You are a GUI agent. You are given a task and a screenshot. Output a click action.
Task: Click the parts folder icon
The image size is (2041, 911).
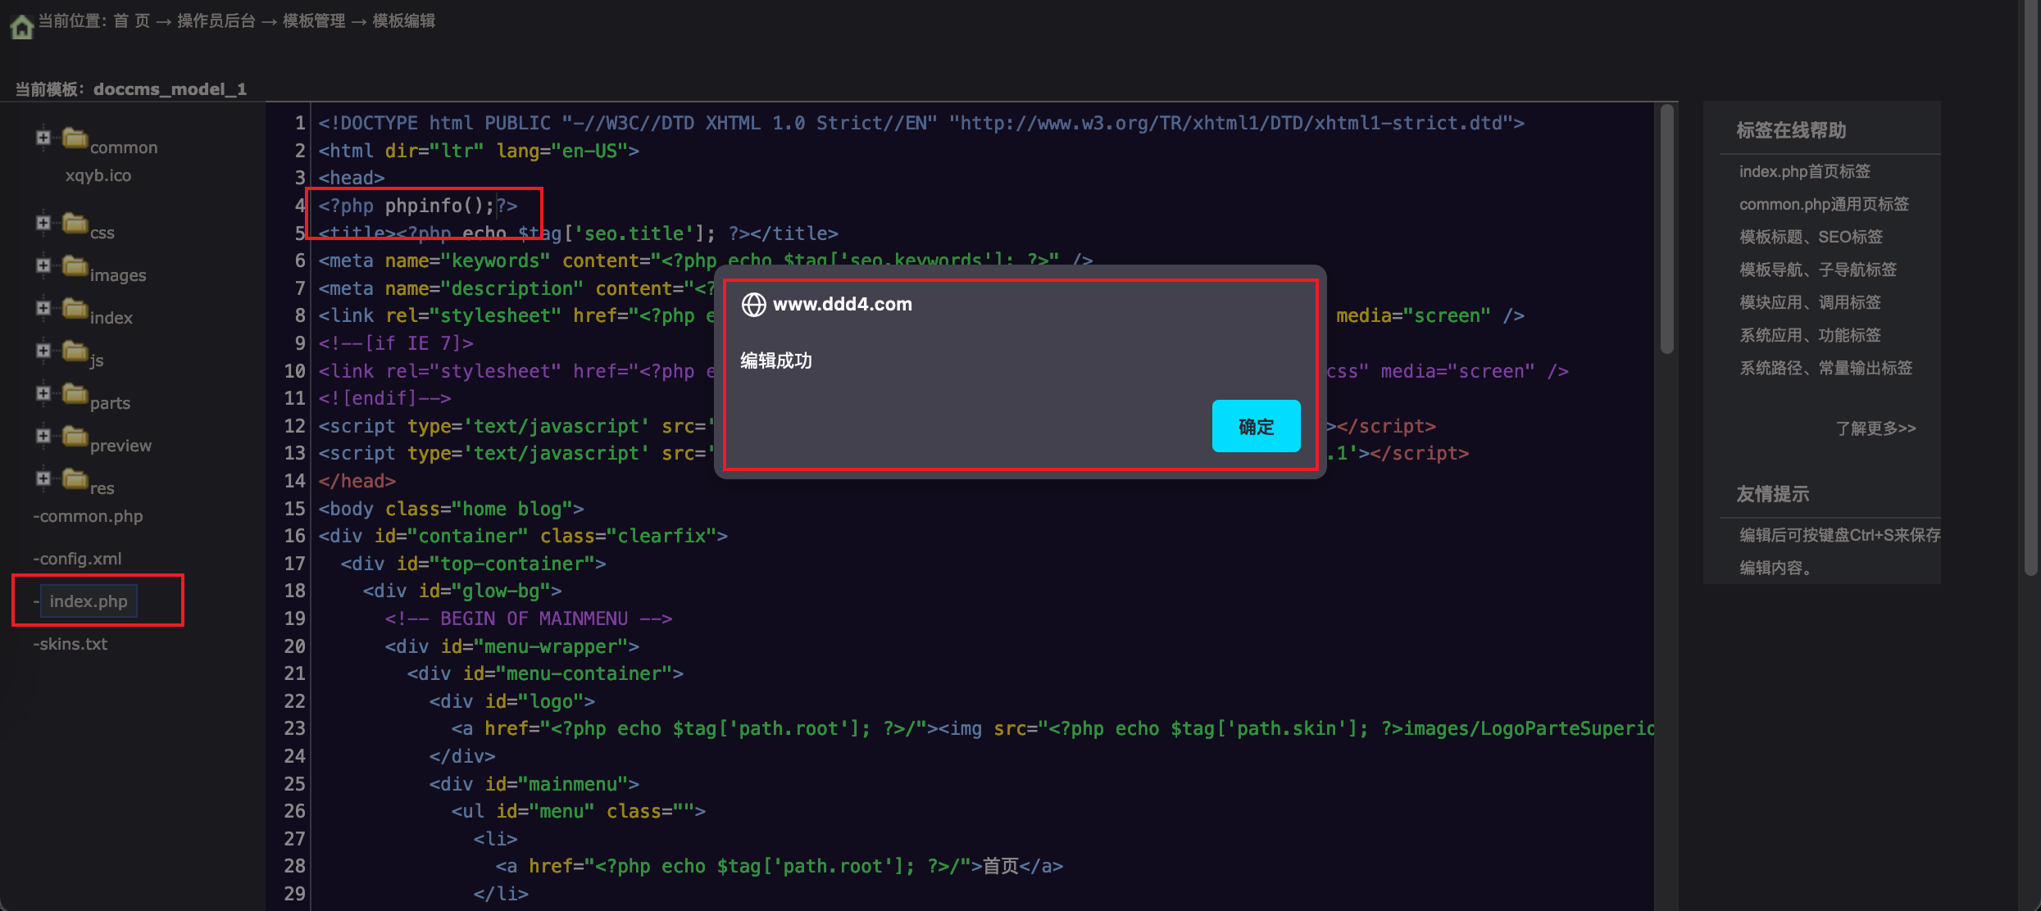click(x=75, y=393)
